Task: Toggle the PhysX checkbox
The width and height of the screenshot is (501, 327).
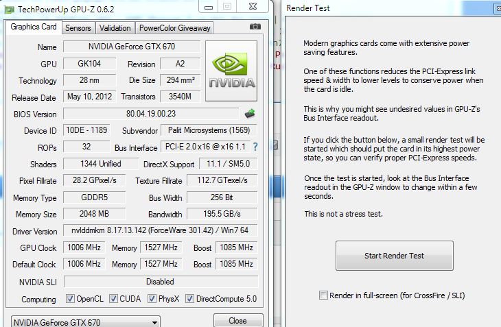Action: (x=152, y=299)
